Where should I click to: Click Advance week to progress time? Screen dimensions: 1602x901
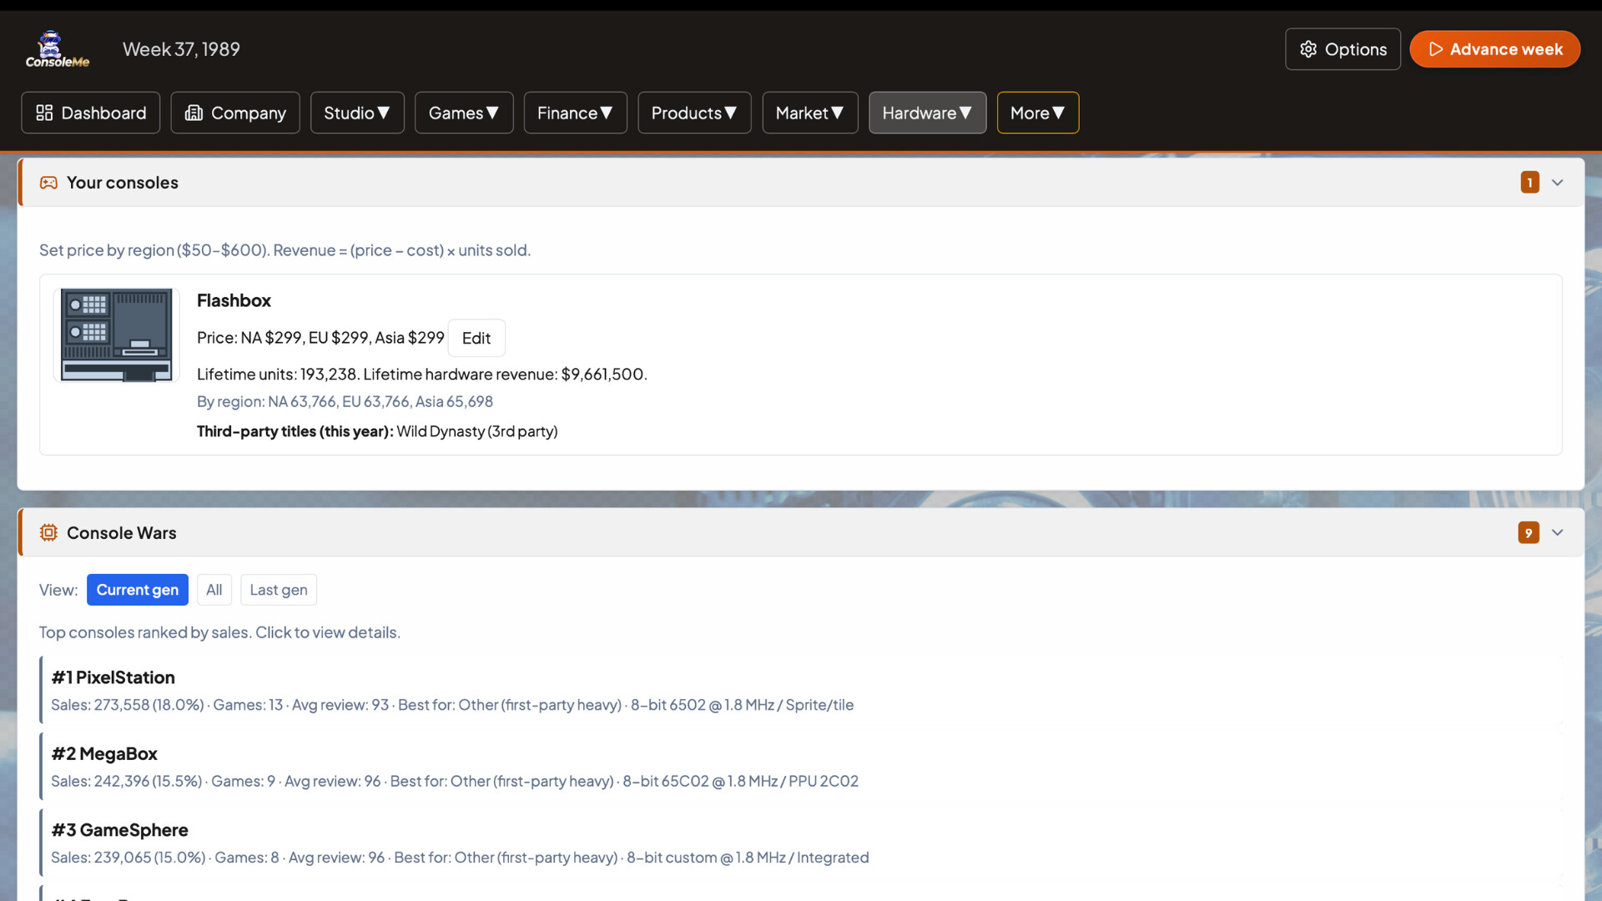pos(1494,48)
